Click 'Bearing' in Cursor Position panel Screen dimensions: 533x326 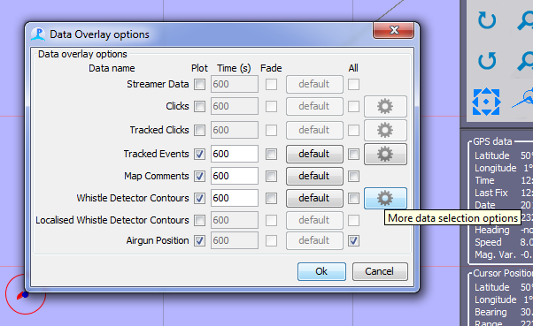coord(491,312)
